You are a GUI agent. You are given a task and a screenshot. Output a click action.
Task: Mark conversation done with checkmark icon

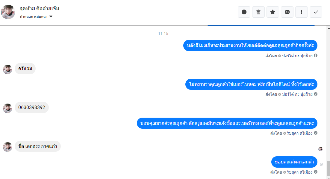316,12
